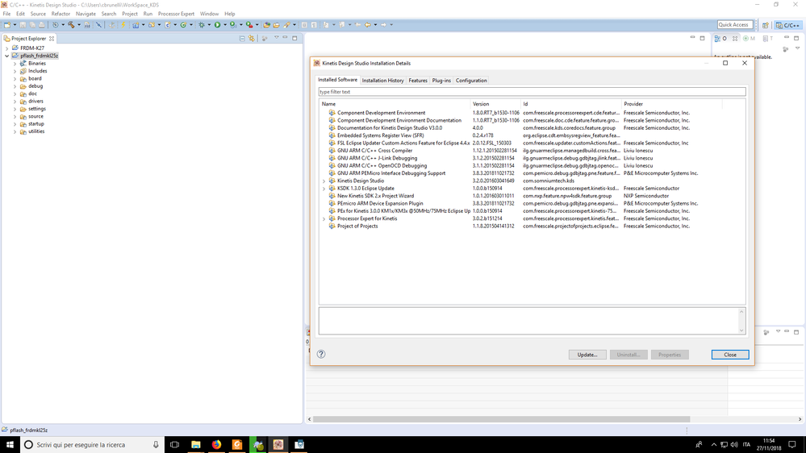Click the Name column header
Viewport: 806px width, 453px height.
pos(395,104)
